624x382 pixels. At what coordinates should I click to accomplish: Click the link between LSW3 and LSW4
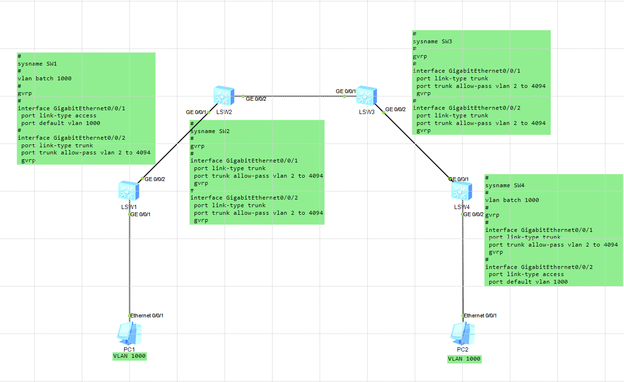click(414, 143)
